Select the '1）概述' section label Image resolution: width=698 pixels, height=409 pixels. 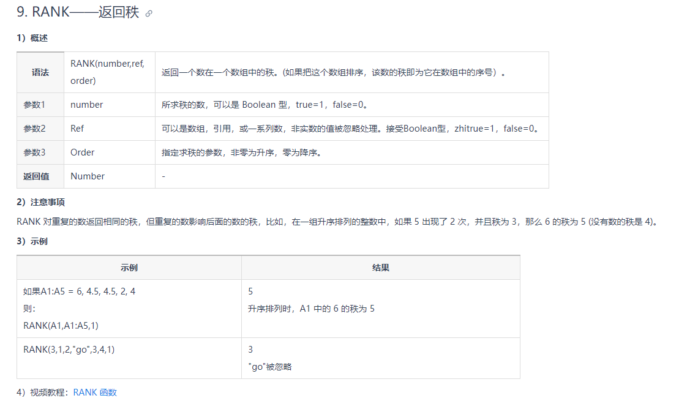(x=32, y=38)
